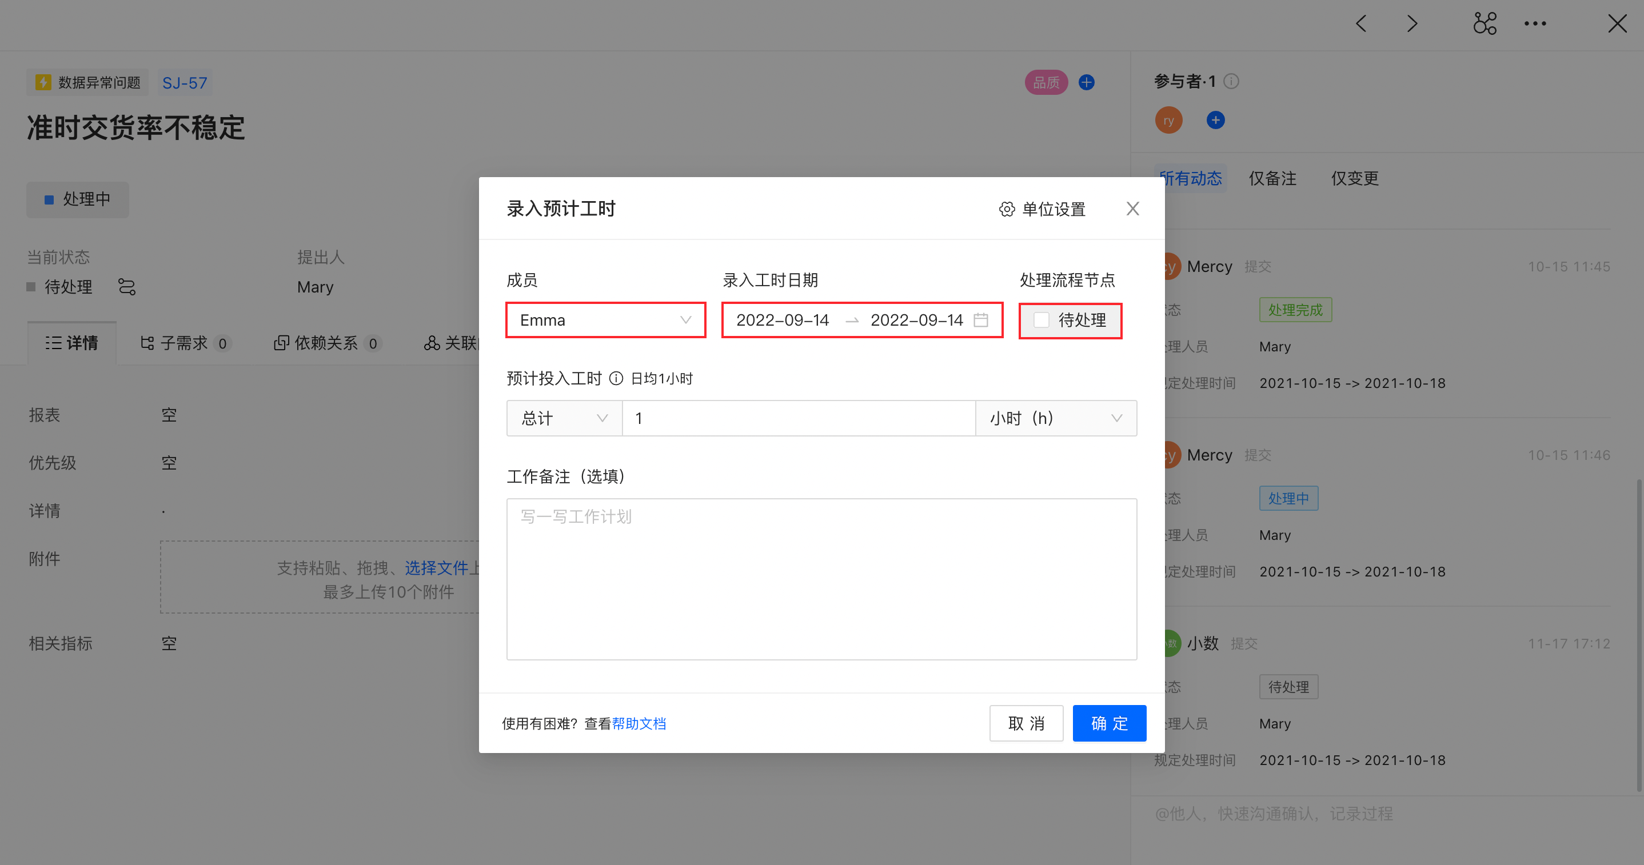Click the 品质 pink tag label
Screen dimensions: 1644x865
click(x=1046, y=82)
